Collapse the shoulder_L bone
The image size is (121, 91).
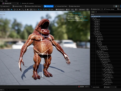coord(96,51)
